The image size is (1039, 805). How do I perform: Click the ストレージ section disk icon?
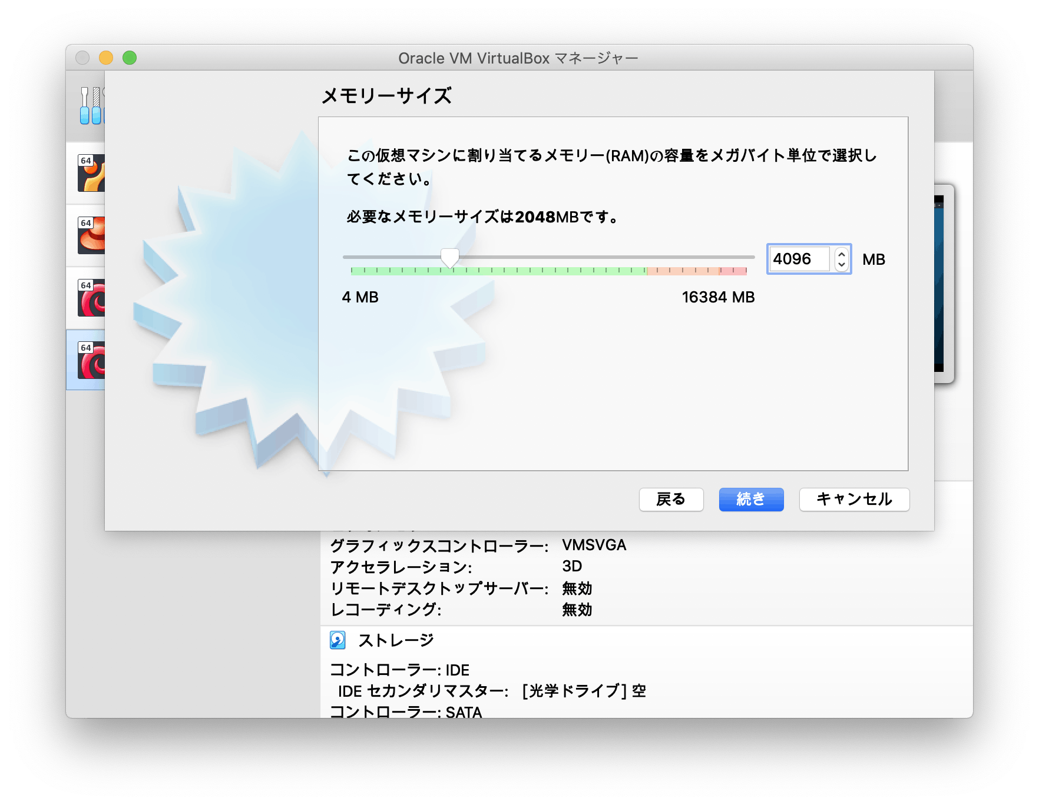click(x=337, y=640)
